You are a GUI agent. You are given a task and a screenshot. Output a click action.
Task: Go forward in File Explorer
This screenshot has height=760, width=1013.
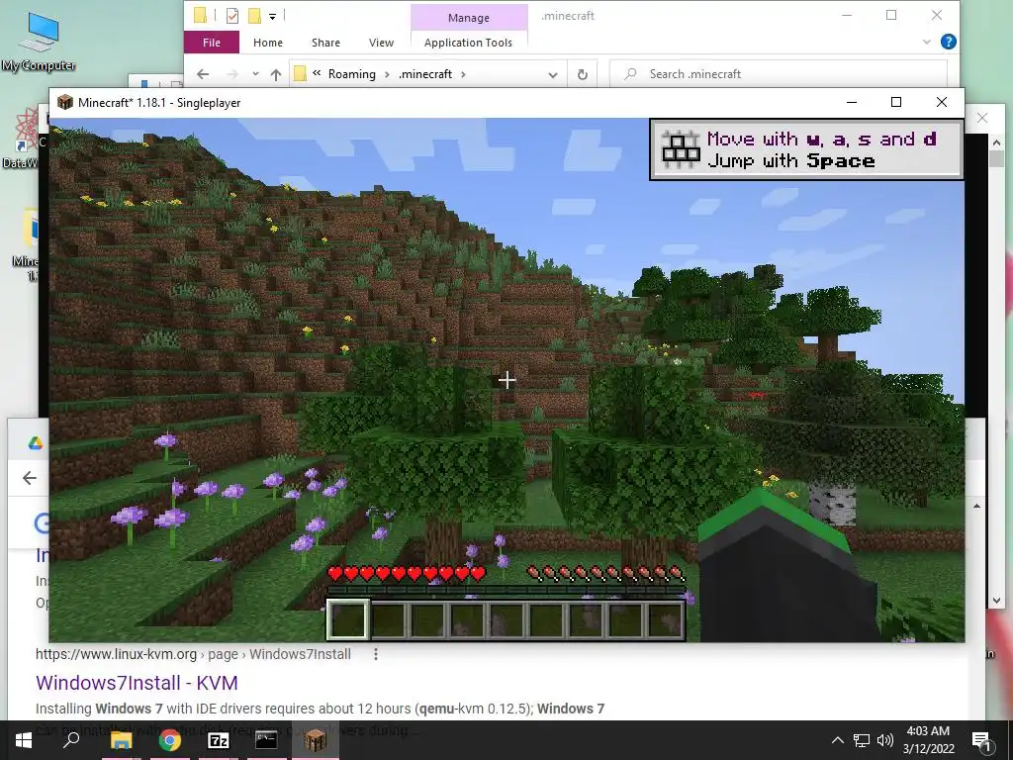pyautogui.click(x=232, y=74)
